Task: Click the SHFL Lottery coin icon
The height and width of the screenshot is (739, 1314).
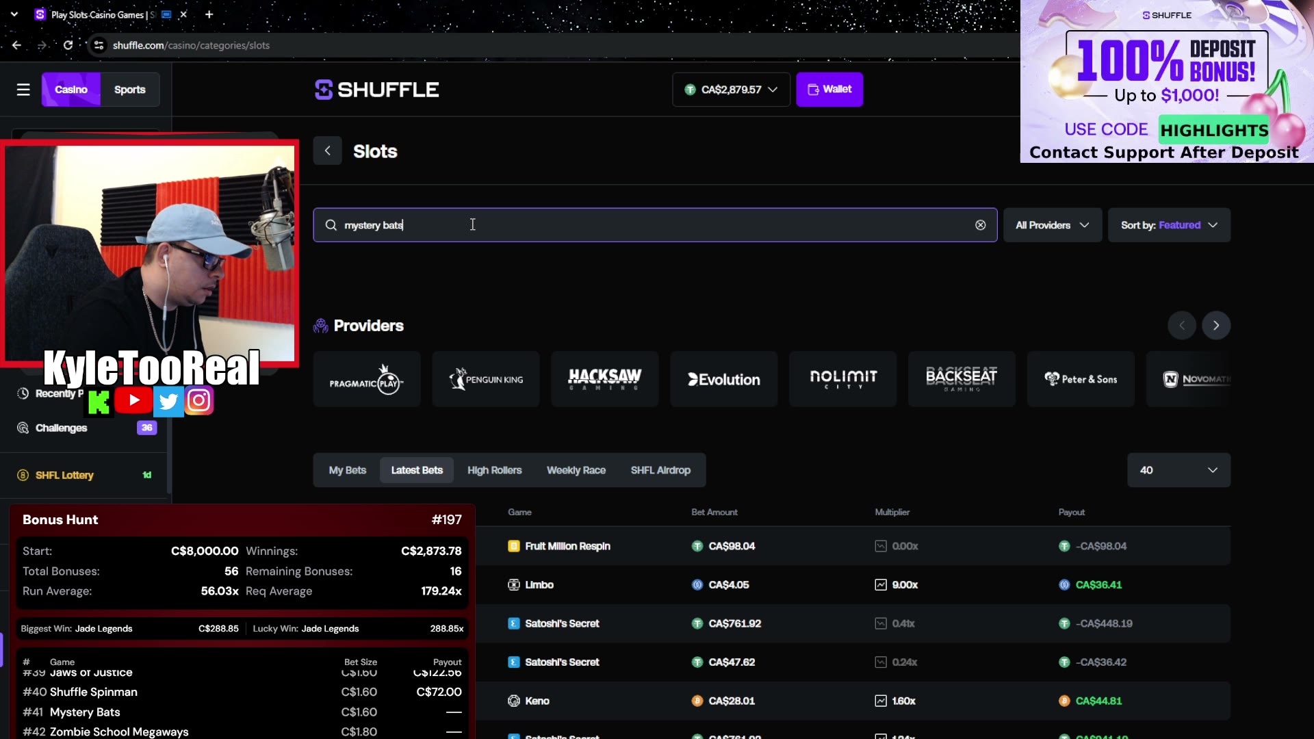Action: click(23, 476)
